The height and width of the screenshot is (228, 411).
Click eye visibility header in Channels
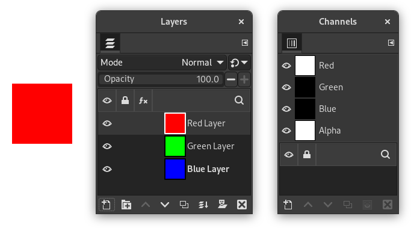click(289, 155)
